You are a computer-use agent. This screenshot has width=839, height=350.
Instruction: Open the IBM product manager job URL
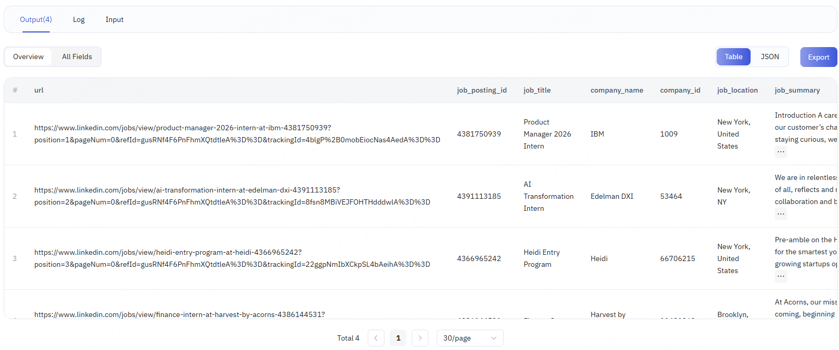click(237, 134)
